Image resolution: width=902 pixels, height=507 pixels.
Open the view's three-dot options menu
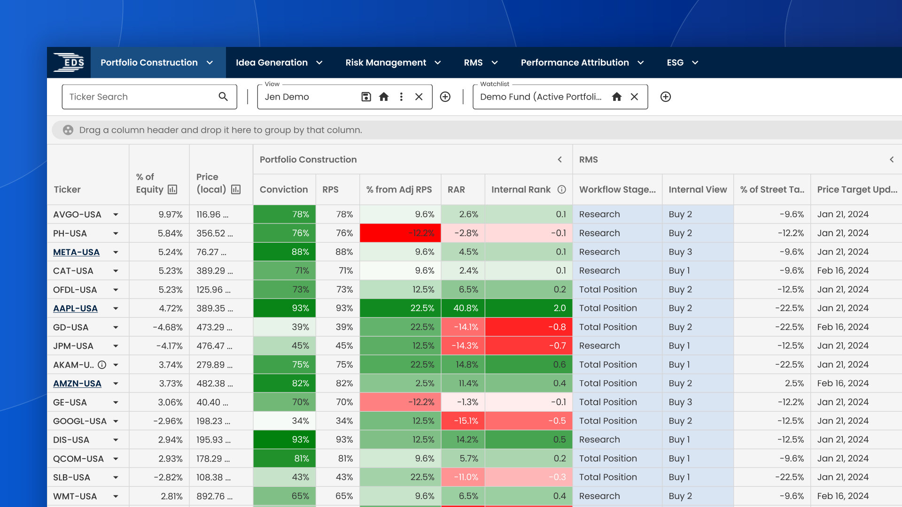401,97
